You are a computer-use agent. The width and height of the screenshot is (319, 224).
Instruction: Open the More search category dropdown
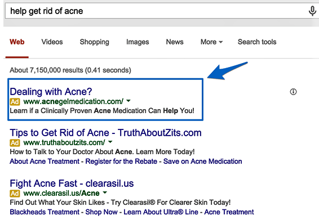click(x=211, y=42)
